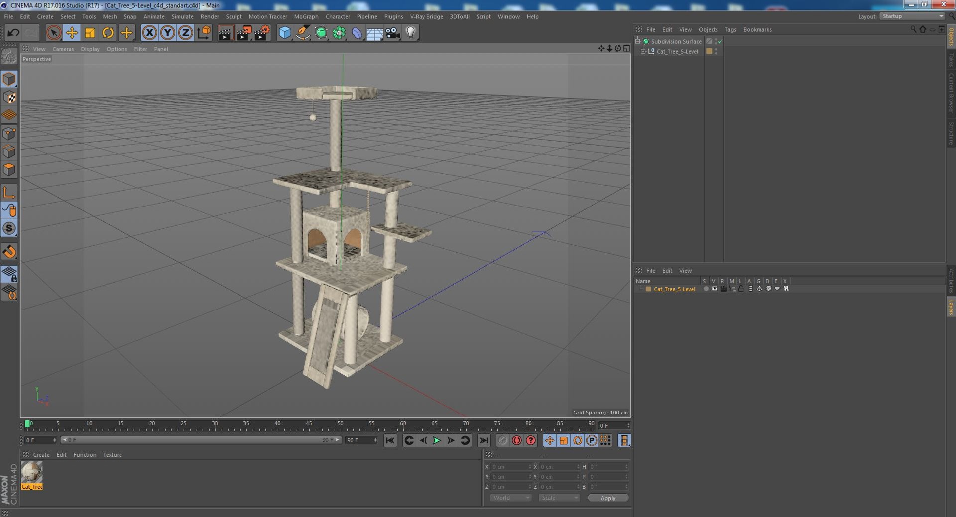Collapse the Subdivision Surface tree item
956x517 pixels.
click(x=638, y=41)
